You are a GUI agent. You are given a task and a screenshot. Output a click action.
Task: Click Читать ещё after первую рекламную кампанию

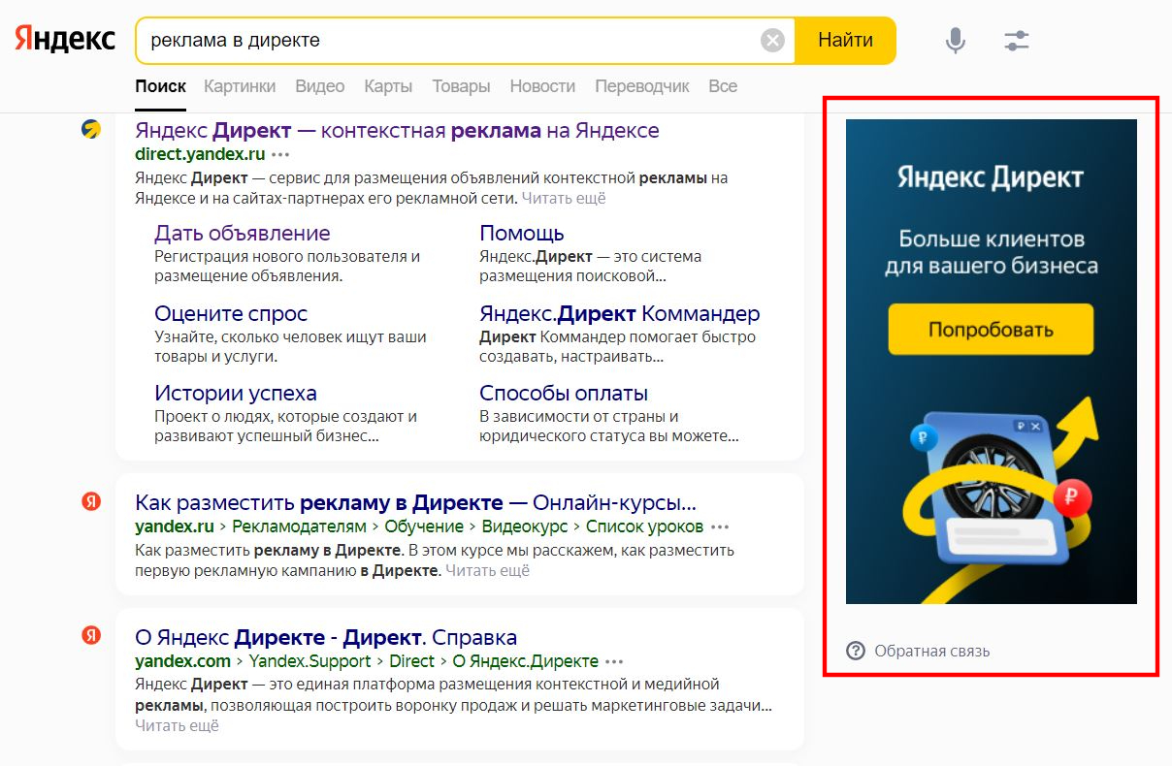pyautogui.click(x=488, y=570)
